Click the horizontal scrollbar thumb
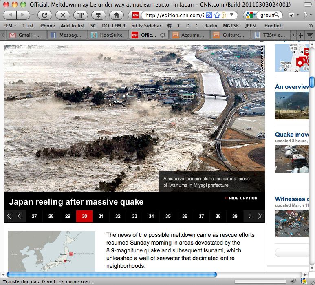The image size is (315, 285). click(x=112, y=274)
